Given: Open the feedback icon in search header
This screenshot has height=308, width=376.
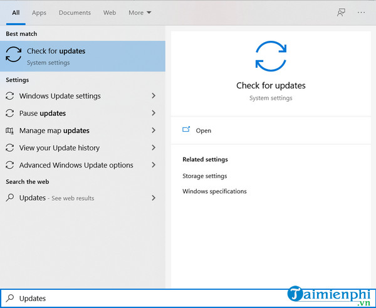Looking at the screenshot, I should coord(341,13).
